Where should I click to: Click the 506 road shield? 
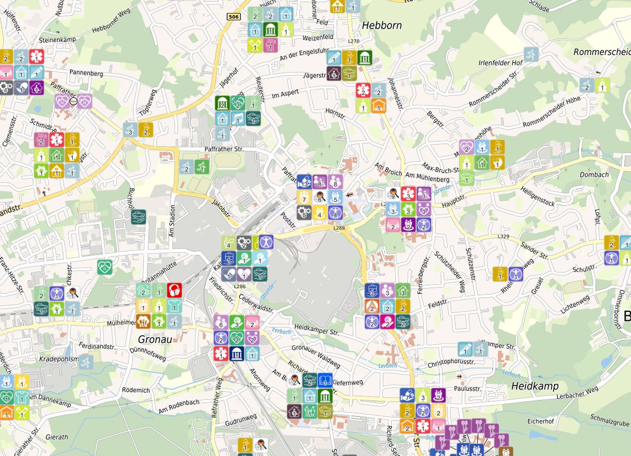[x=233, y=17]
